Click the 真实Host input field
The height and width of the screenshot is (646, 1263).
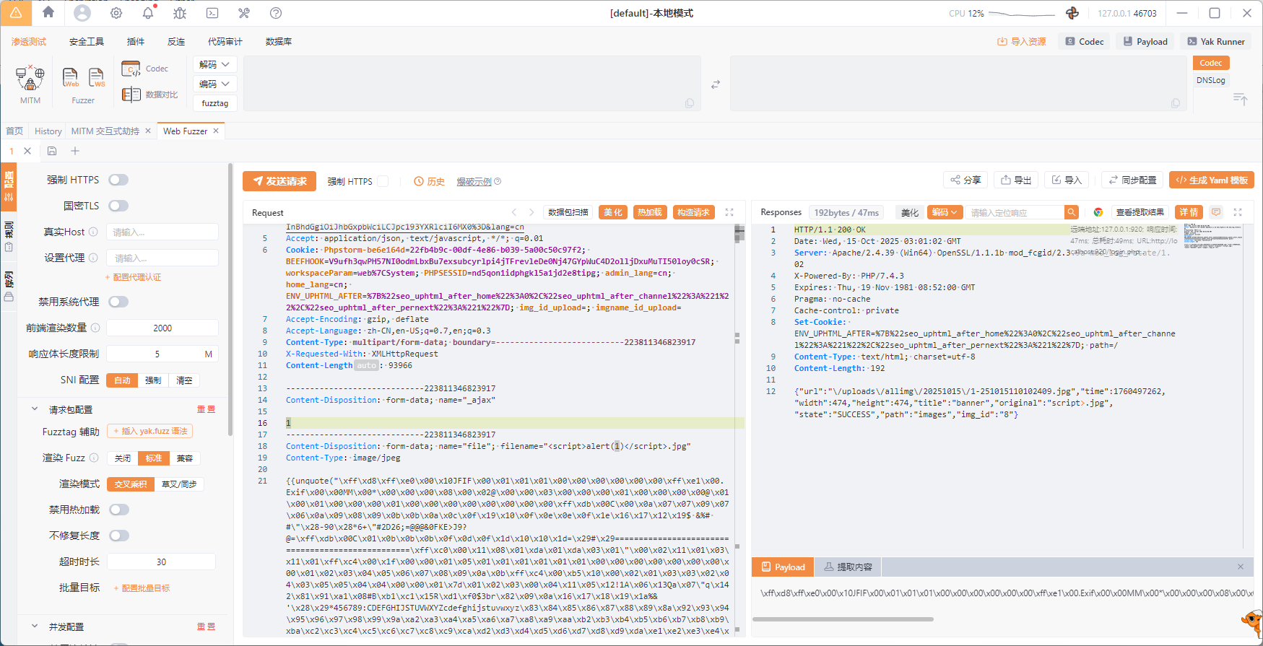tap(162, 232)
